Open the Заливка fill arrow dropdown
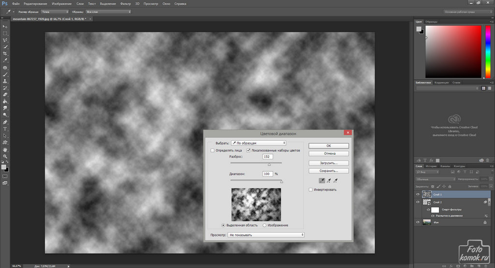Viewport: 495px width, 268px height. [x=491, y=186]
